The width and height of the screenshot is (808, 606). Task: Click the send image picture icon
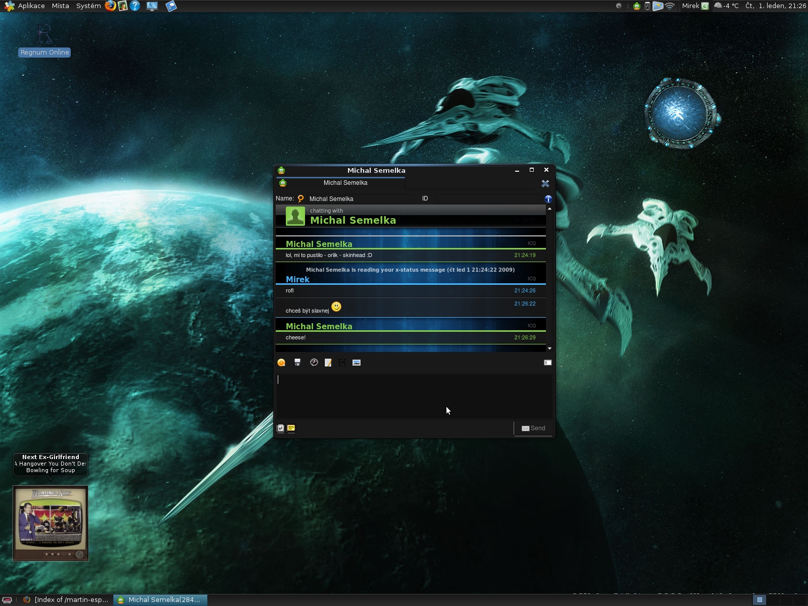point(357,363)
